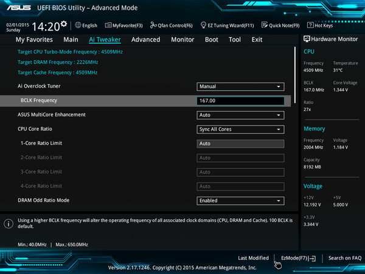Click the Quick Note(F9) label
This screenshot has width=365, height=274.
pos(284,26)
